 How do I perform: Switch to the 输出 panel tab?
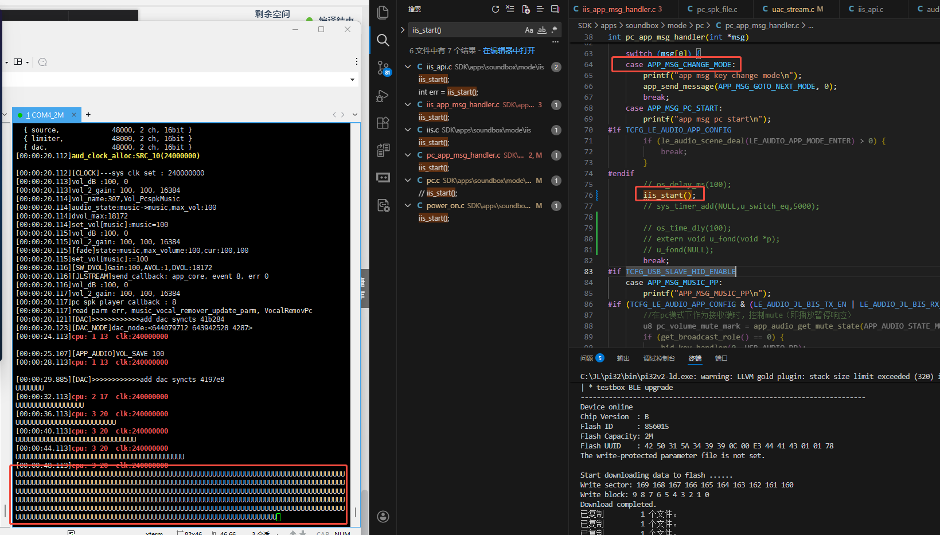[623, 358]
